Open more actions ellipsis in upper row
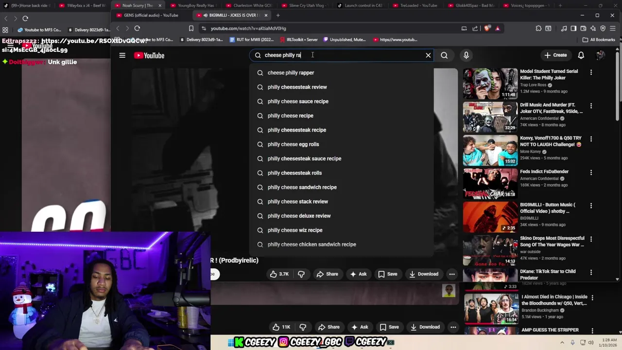 pyautogui.click(x=452, y=274)
